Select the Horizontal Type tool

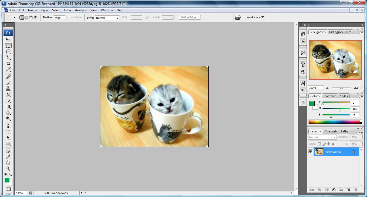point(8,132)
